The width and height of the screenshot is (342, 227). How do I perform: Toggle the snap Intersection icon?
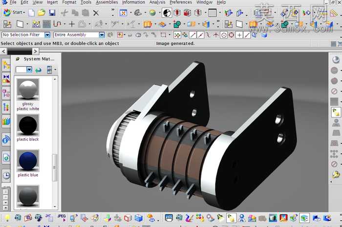(216, 35)
